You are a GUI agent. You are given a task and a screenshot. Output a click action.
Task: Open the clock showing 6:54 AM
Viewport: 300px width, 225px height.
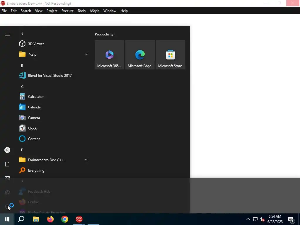tap(275, 219)
